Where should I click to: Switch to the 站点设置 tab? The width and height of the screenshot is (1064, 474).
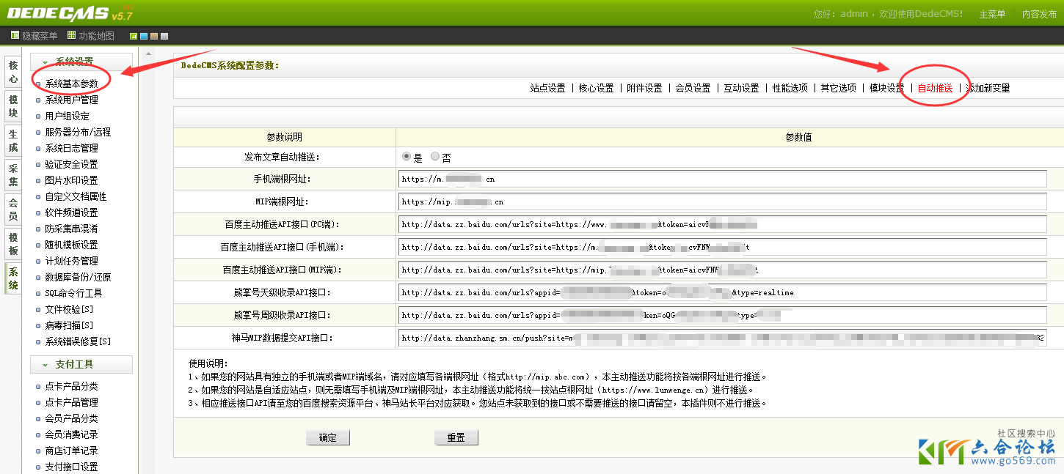(x=547, y=88)
